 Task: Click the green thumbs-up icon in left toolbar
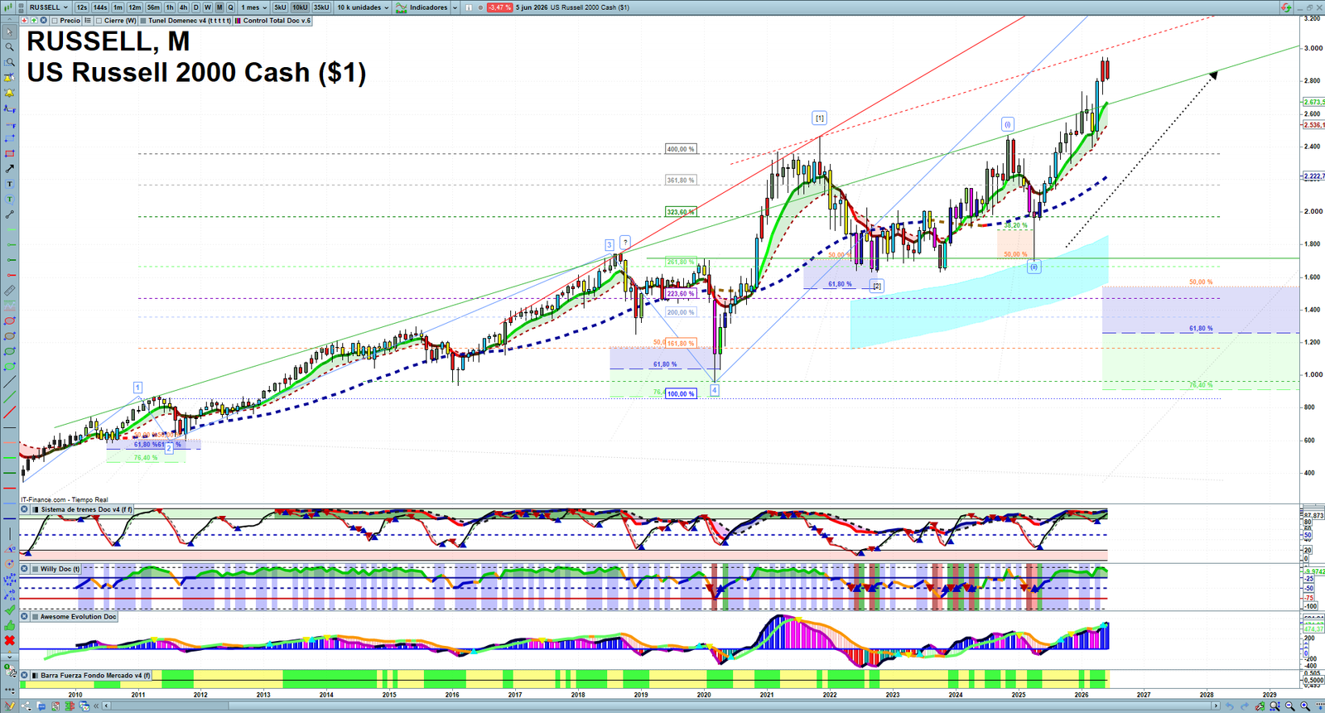point(10,625)
